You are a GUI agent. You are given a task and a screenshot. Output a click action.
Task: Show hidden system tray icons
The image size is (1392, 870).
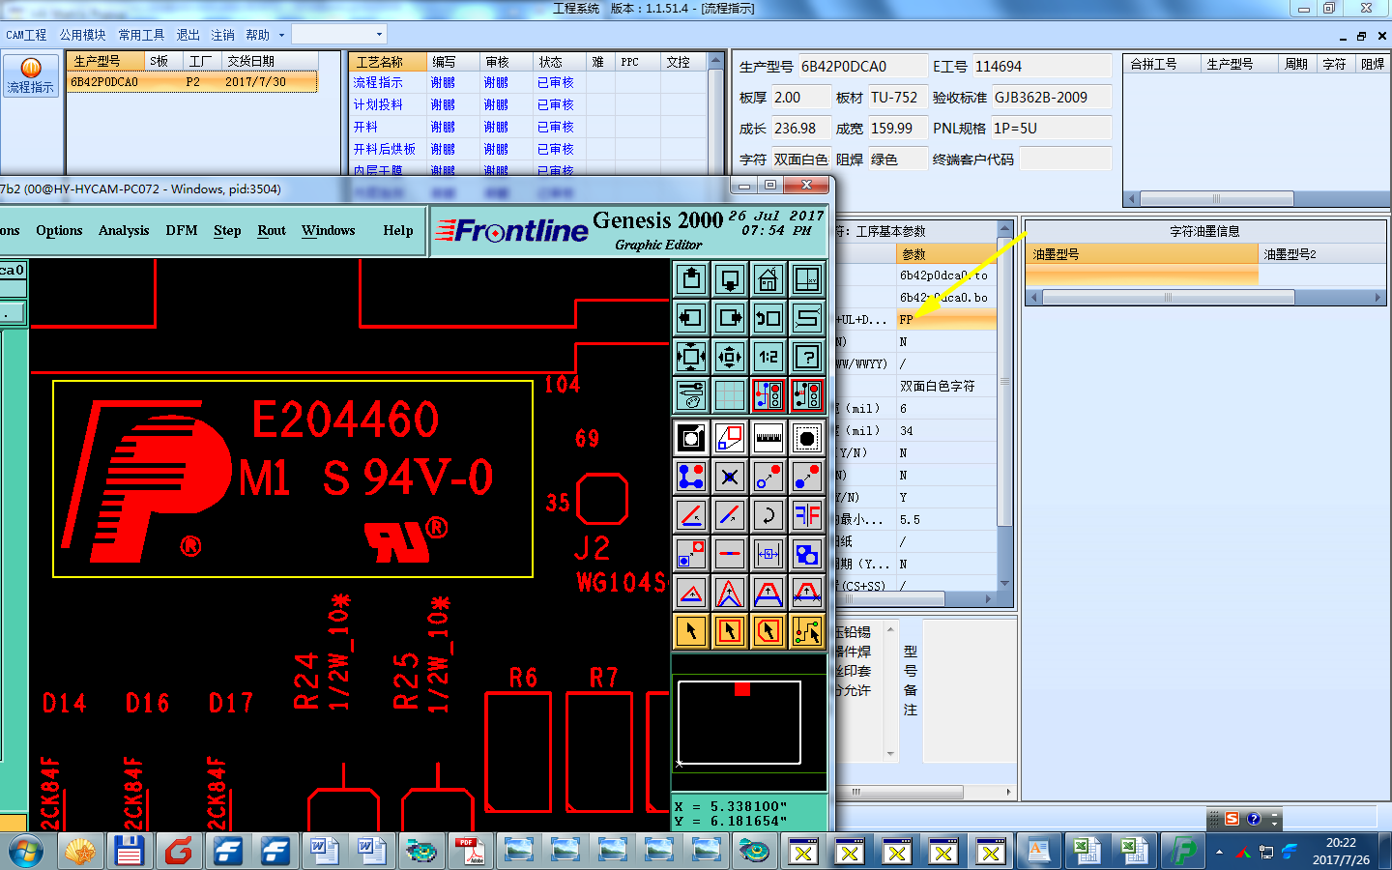[1219, 853]
